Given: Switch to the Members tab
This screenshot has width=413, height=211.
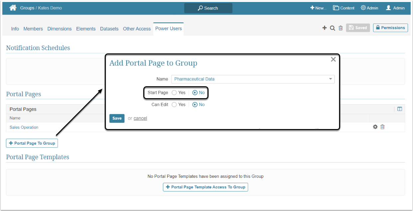Looking at the screenshot, I should pos(33,29).
